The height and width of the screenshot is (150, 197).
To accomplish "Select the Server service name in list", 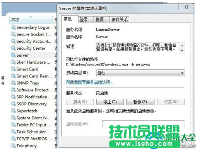I will (x=22, y=55).
